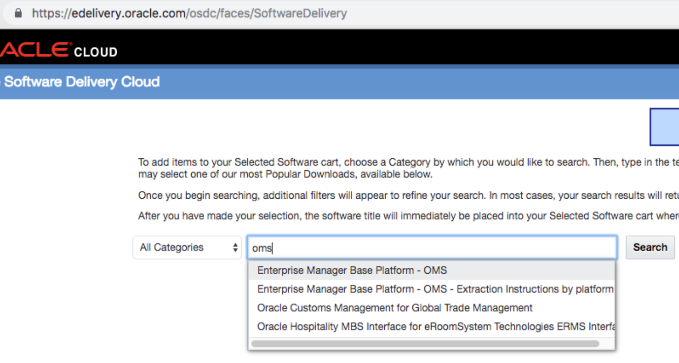Click the Oracle Cloud logo

59,50
